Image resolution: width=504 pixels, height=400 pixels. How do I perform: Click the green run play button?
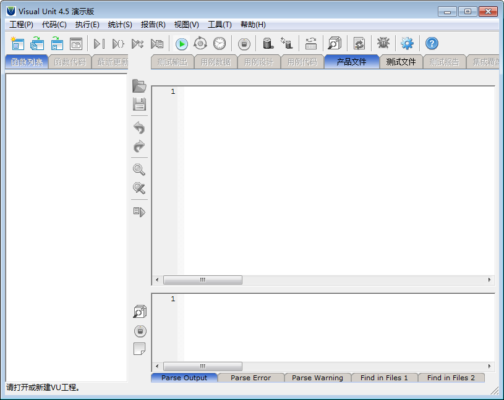click(182, 44)
